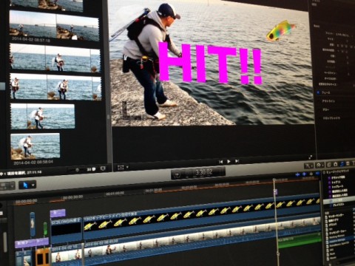Select browser clip dated 2014-04-02 08:58:04
The width and height of the screenshot is (355, 266).
pos(35,146)
